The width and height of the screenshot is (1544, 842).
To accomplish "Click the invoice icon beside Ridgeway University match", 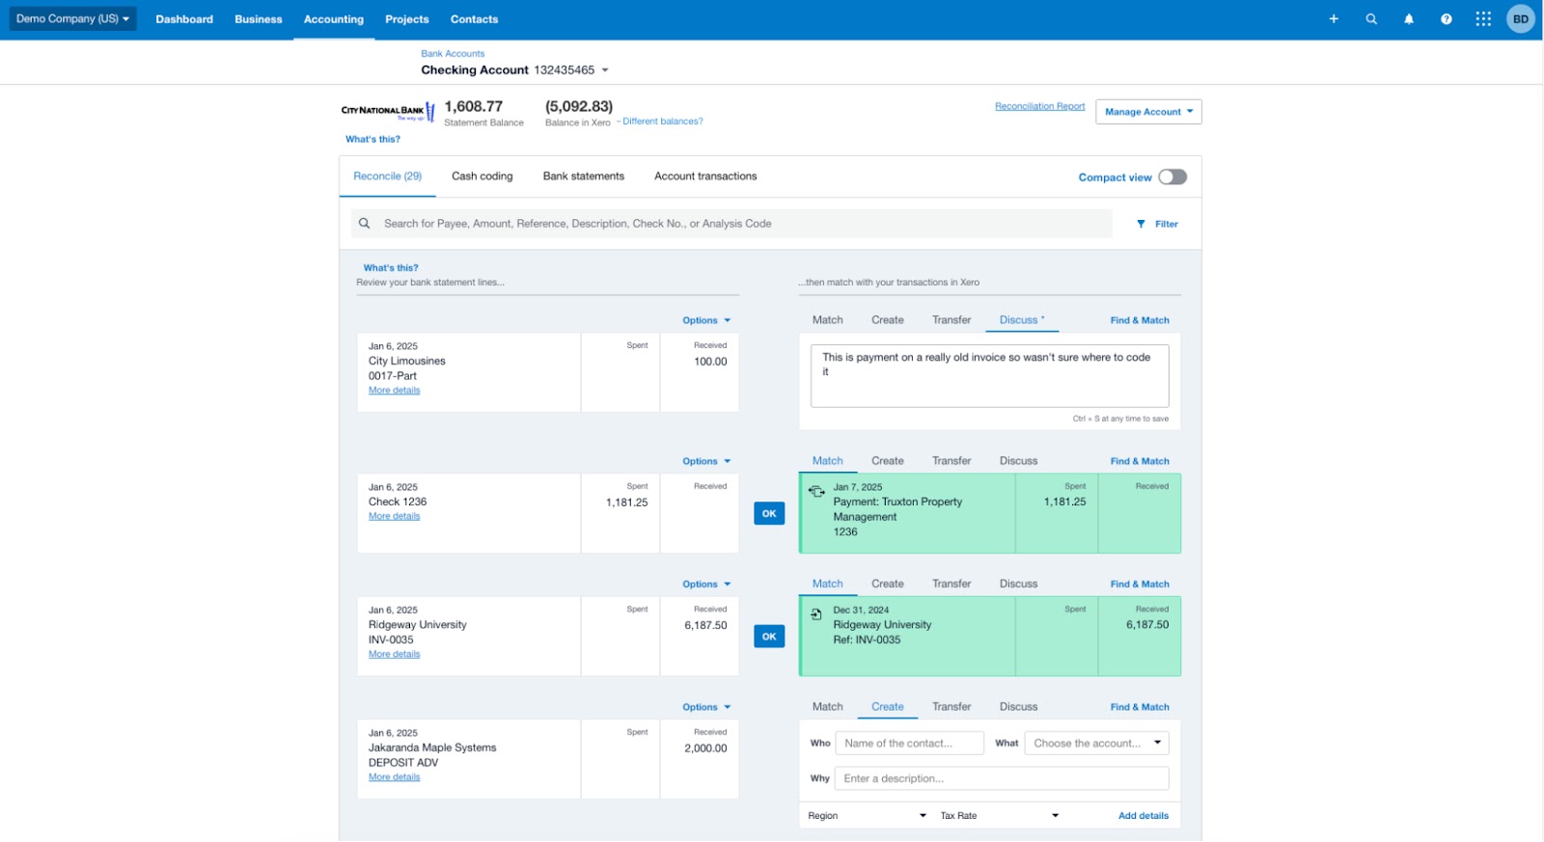I will click(x=816, y=614).
